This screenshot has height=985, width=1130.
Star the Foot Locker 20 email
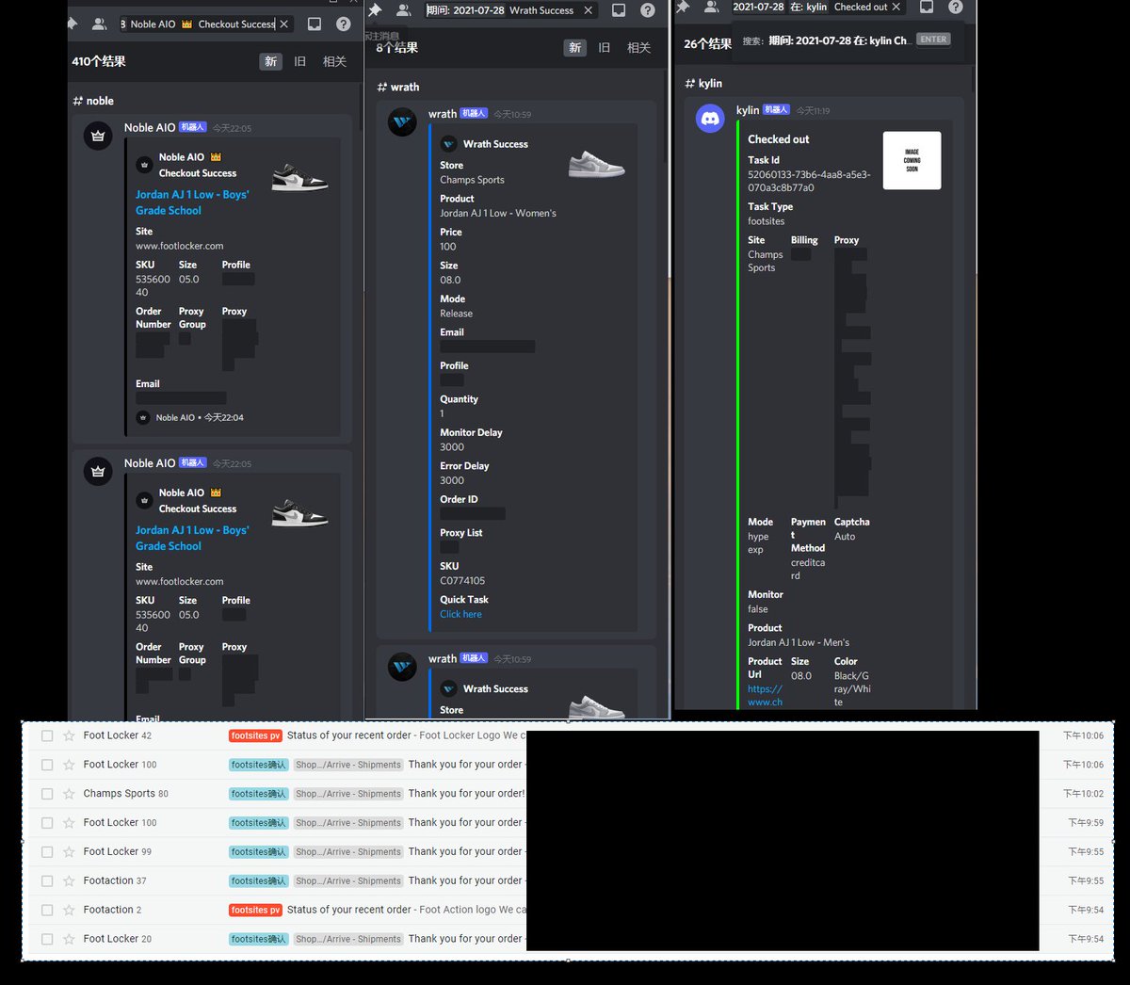click(69, 939)
